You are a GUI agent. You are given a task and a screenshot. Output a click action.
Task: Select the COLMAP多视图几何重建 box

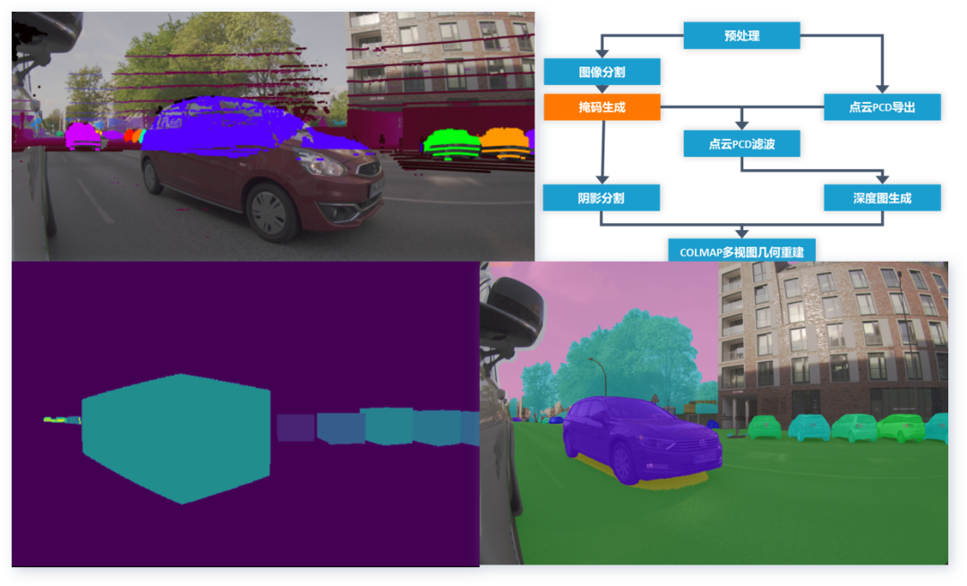tap(741, 250)
